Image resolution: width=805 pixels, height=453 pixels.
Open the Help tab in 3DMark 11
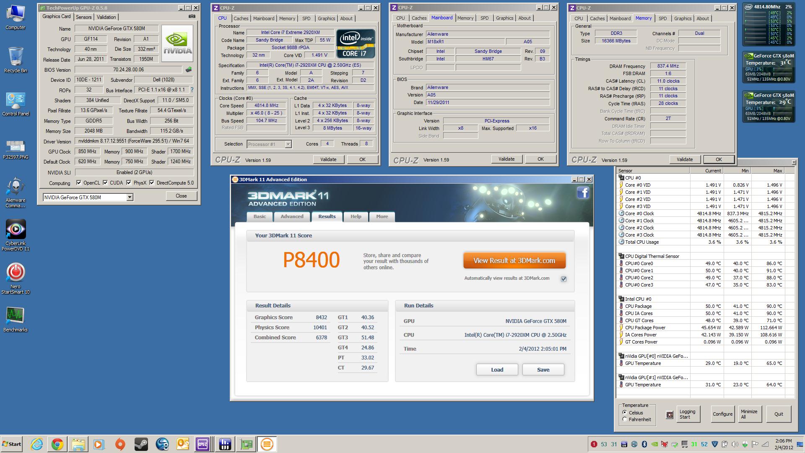(x=356, y=216)
